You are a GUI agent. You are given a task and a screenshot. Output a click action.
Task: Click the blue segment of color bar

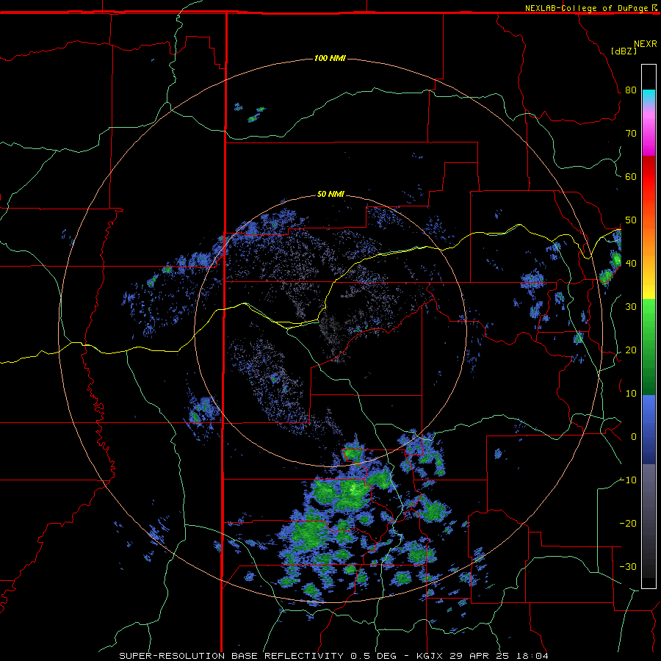(649, 430)
